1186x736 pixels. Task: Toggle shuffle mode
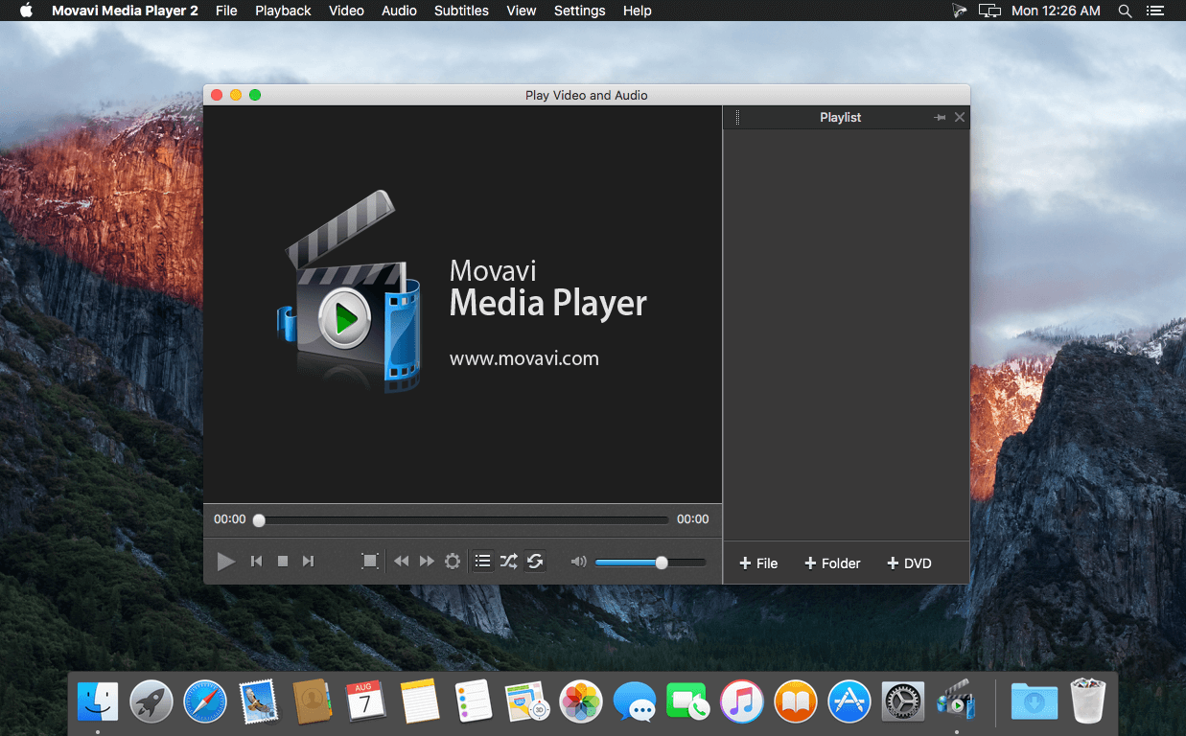coord(509,561)
